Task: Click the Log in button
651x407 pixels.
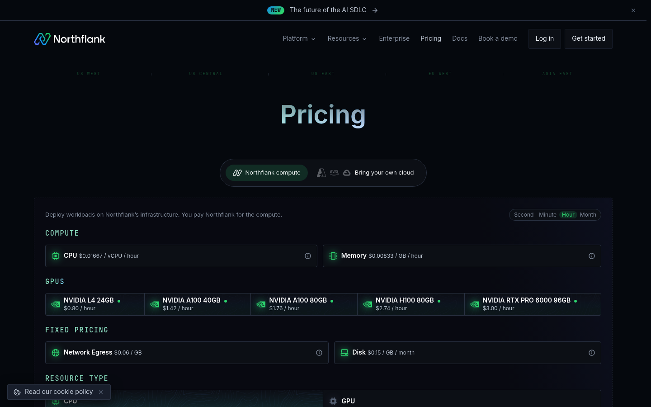Action: point(545,39)
